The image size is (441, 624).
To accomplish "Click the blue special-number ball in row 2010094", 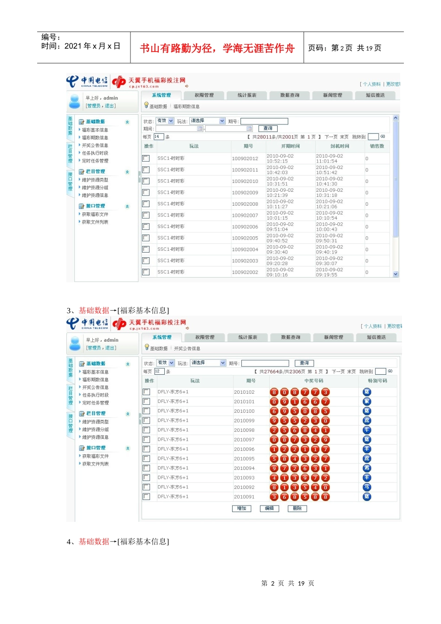I will pyautogui.click(x=367, y=468).
